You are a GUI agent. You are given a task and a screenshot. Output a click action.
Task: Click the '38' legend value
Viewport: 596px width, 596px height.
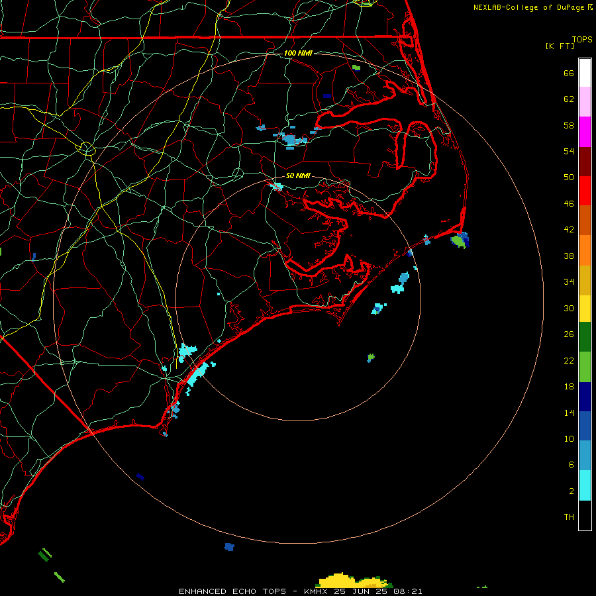(x=569, y=256)
